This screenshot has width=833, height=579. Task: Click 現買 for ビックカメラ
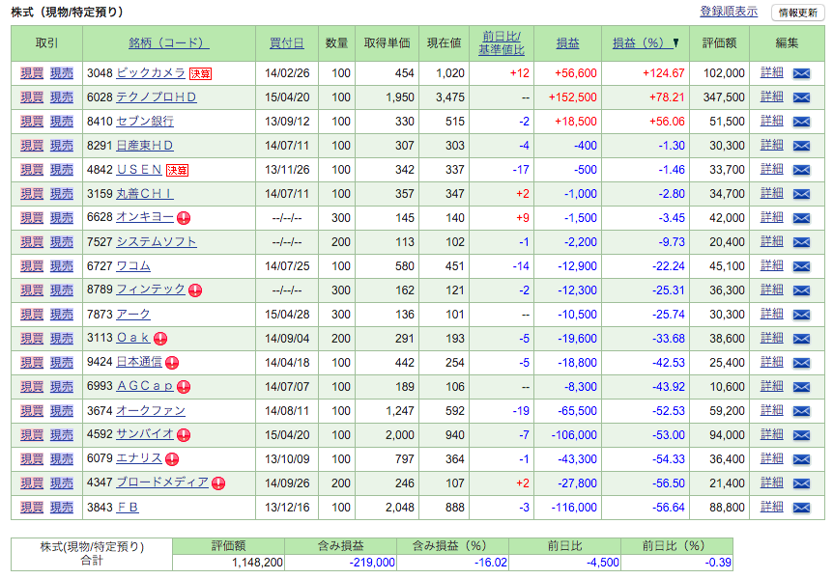(32, 73)
